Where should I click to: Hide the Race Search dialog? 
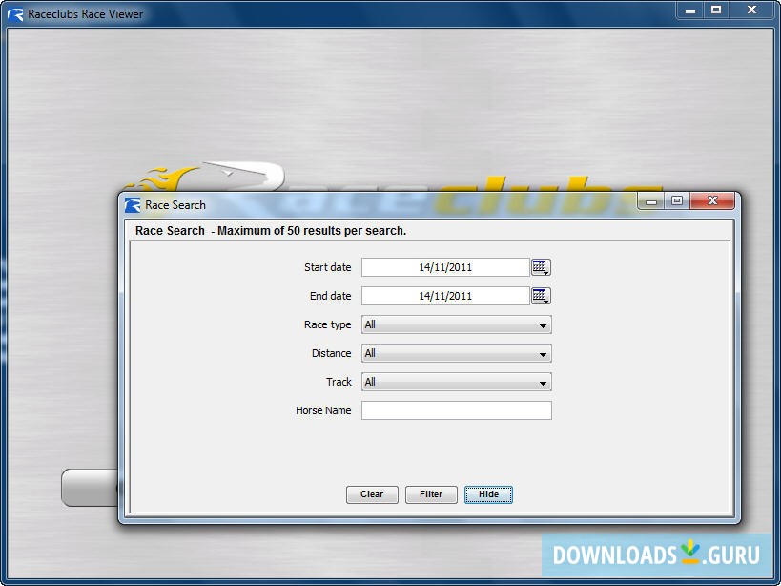[488, 494]
